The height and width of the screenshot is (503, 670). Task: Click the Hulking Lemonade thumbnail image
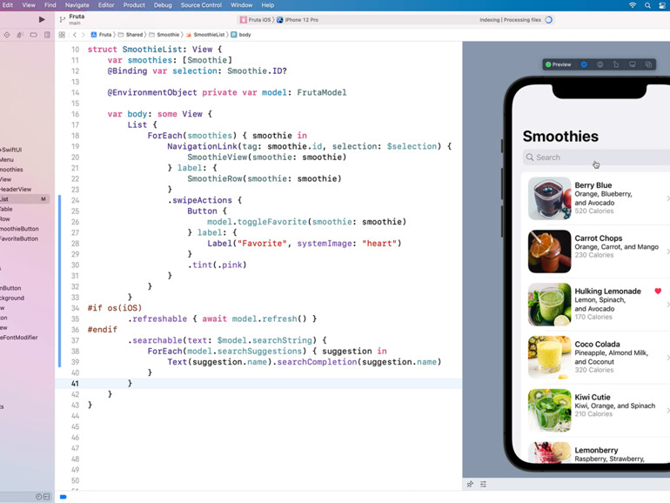pos(550,305)
